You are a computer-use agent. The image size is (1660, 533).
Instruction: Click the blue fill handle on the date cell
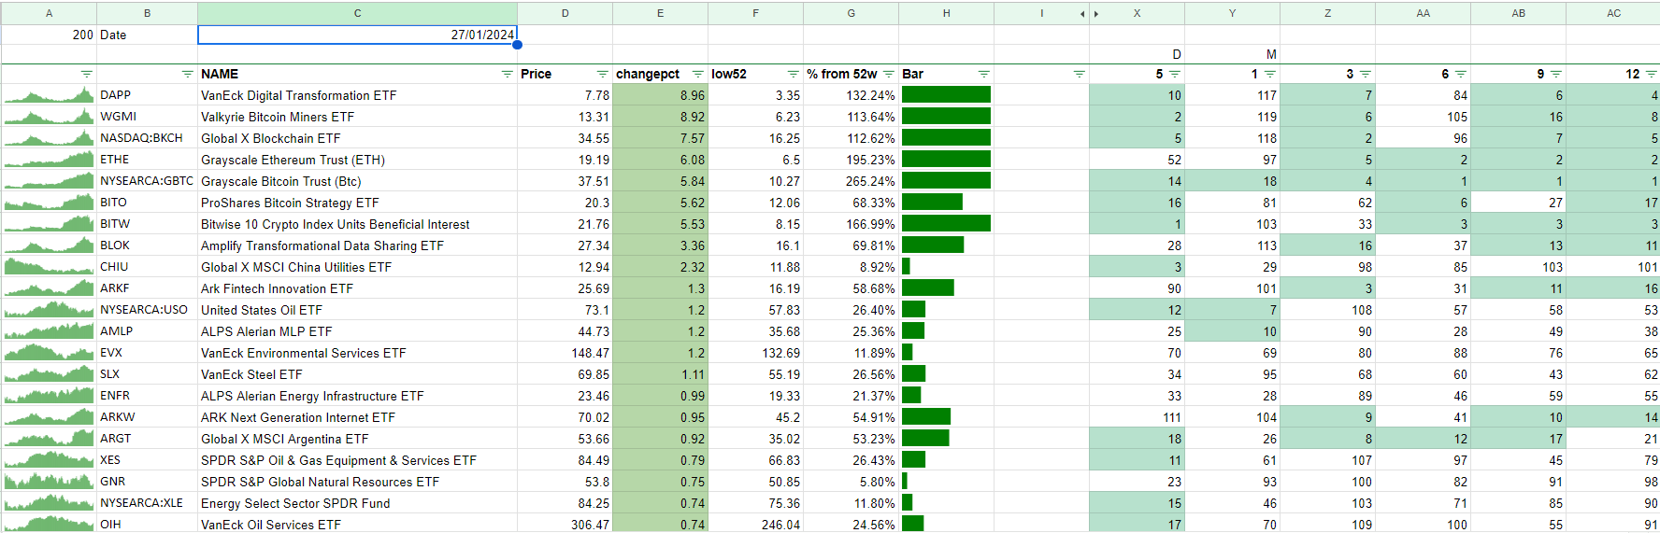[517, 44]
